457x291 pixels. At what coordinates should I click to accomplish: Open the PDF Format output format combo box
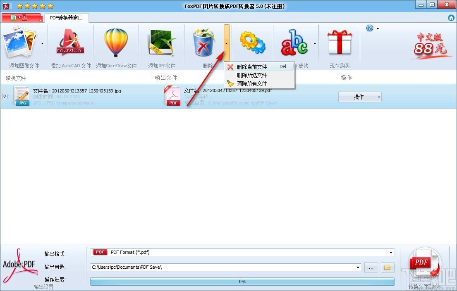click(242, 252)
